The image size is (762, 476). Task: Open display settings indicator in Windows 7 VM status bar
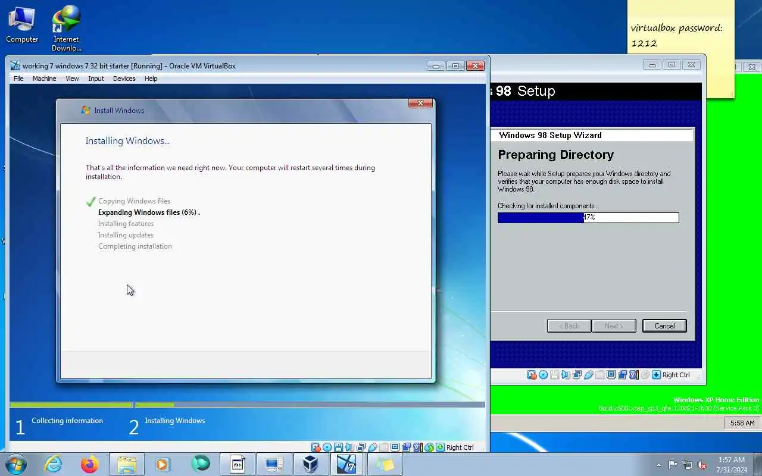[x=395, y=447]
